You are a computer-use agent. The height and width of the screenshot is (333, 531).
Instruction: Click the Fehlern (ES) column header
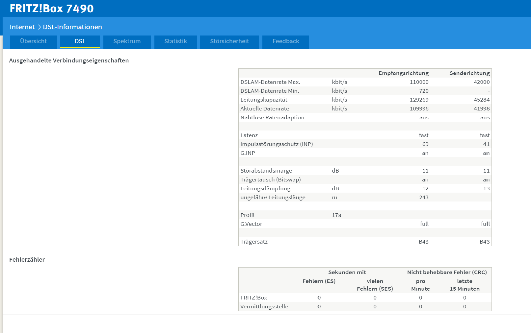[319, 281]
